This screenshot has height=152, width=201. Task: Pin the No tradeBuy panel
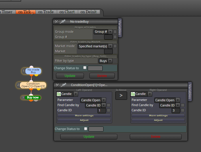(x=63, y=22)
